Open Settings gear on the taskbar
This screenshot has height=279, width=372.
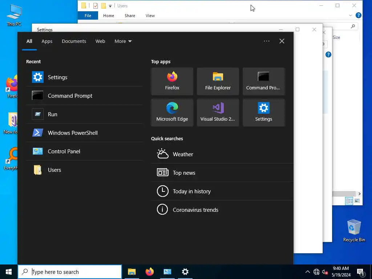185,272
